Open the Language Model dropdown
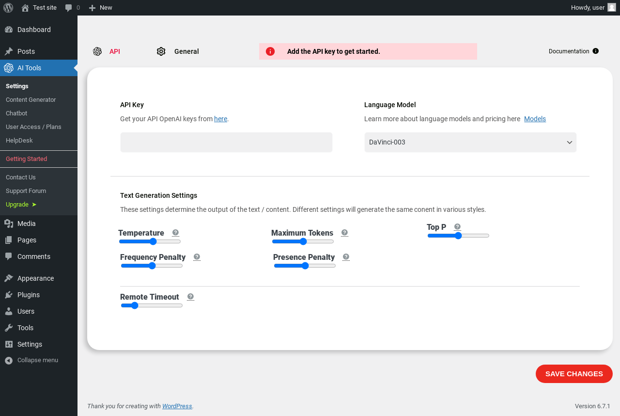 (x=470, y=143)
